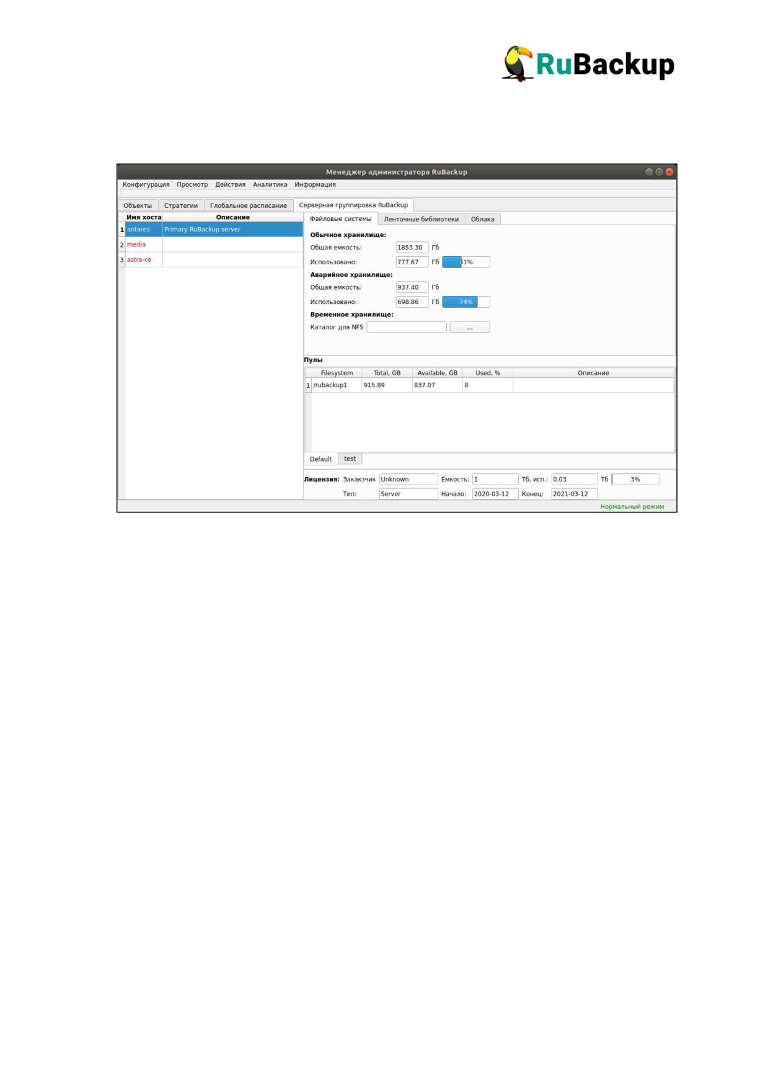Sort by the Total, GB column
Screen dimensions: 768x1087
(387, 373)
